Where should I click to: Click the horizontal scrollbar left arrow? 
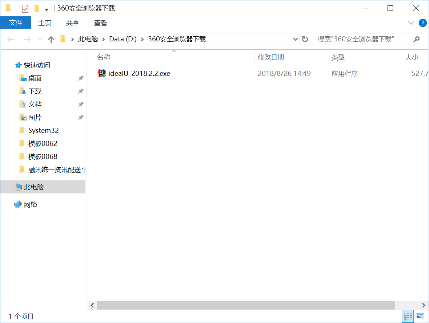(x=92, y=305)
